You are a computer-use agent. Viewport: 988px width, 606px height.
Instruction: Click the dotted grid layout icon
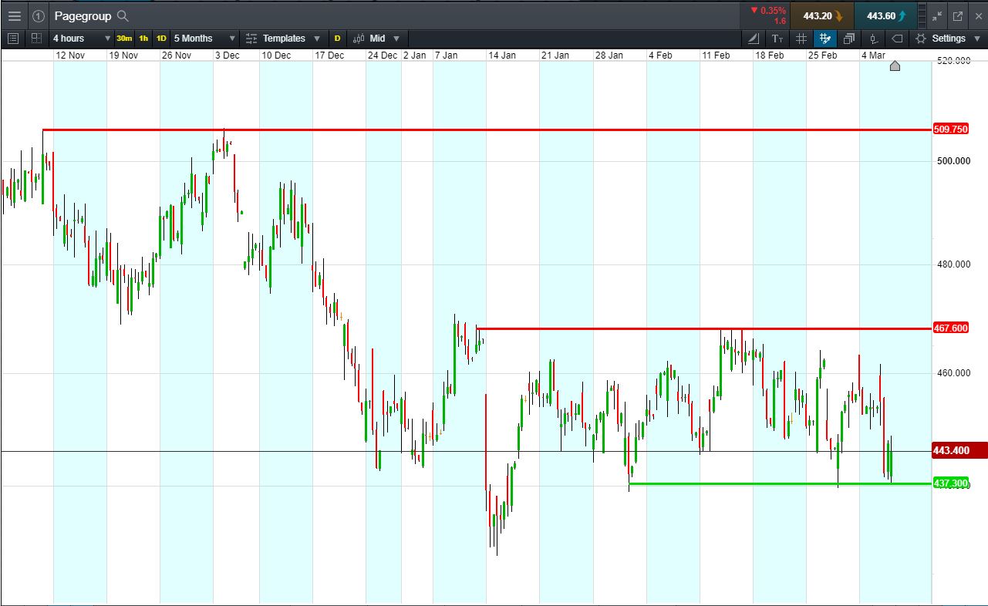37,38
